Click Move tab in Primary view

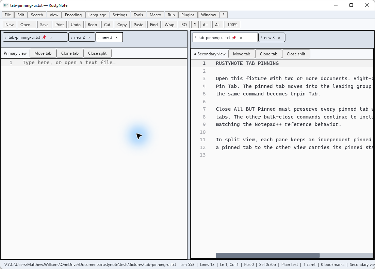click(x=43, y=53)
